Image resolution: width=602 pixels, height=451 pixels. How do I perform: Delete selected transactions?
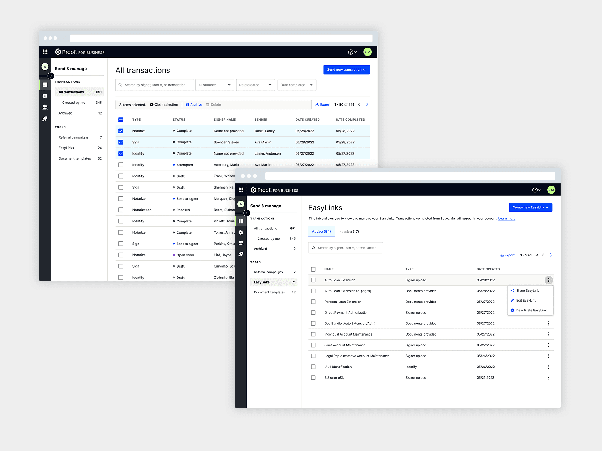tap(214, 105)
